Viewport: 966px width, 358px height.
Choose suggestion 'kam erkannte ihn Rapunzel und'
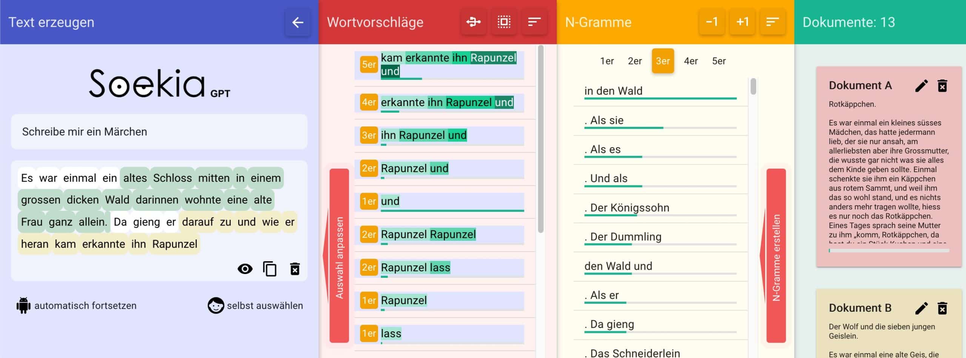[x=439, y=65]
